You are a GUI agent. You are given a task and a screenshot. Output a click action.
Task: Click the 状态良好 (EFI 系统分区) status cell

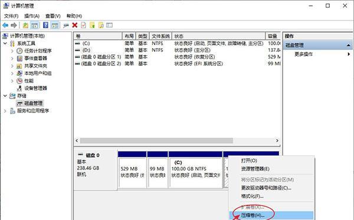pos(198,64)
